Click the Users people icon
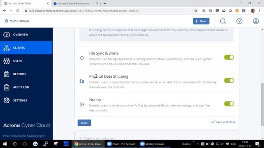The width and height of the screenshot is (264, 148). [7, 61]
